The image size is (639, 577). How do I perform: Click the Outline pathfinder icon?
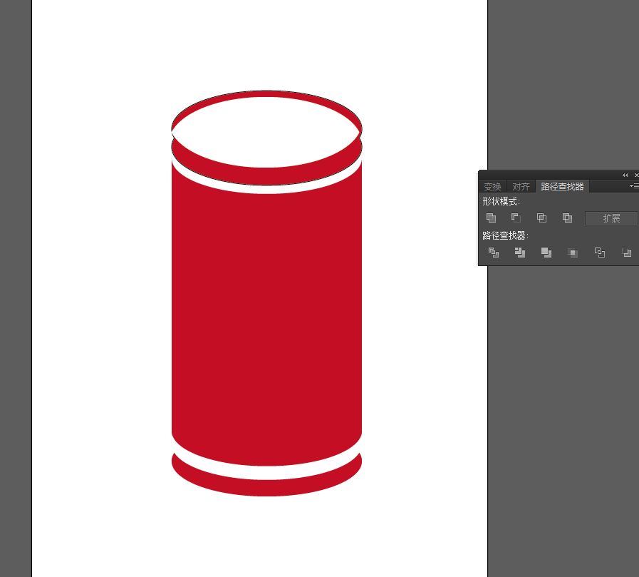click(x=600, y=252)
